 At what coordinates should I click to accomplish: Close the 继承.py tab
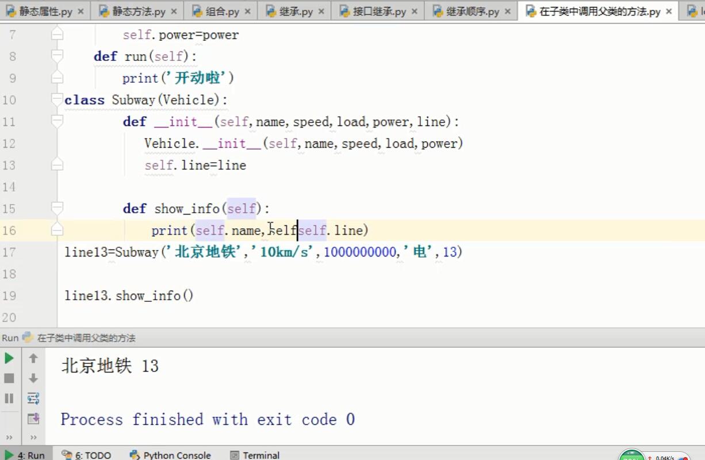(x=321, y=11)
